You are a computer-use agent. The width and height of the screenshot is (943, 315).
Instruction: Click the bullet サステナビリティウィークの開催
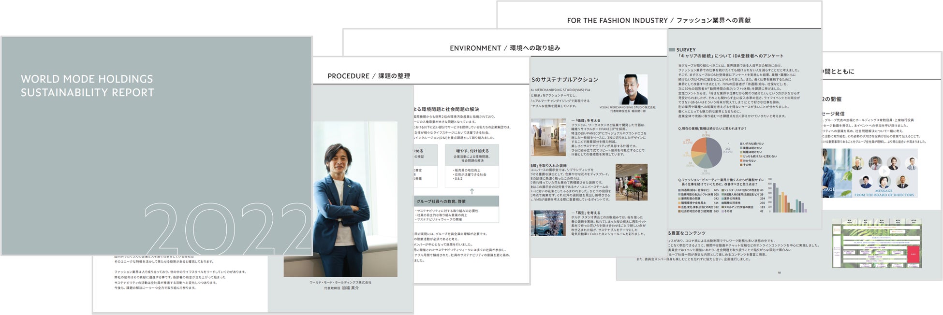(x=439, y=219)
